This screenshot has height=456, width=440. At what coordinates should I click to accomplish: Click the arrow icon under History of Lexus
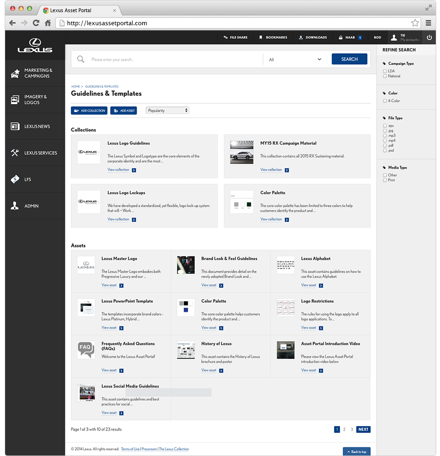click(x=221, y=370)
